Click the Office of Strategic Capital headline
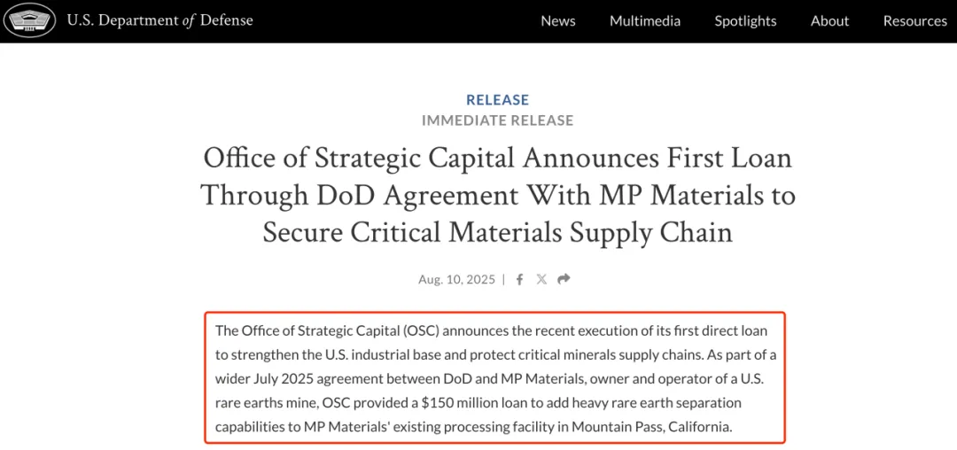Image resolution: width=957 pixels, height=450 pixels. [x=497, y=158]
